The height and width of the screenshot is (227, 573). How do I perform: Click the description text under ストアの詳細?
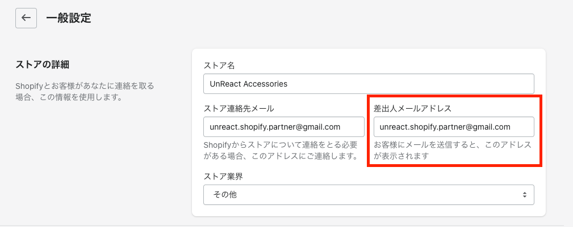point(85,91)
